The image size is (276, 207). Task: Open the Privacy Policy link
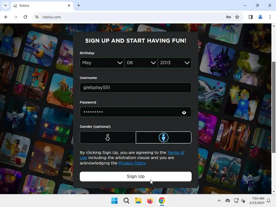point(132,163)
